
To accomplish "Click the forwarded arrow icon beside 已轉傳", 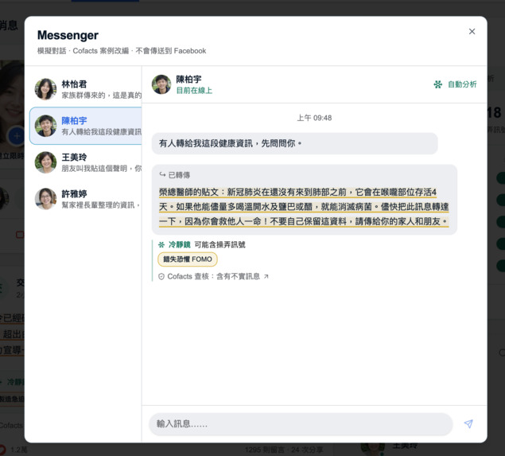I will pyautogui.click(x=162, y=174).
